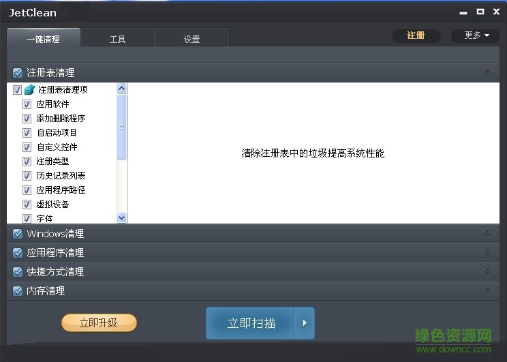Close the JetClean window

tap(496, 12)
